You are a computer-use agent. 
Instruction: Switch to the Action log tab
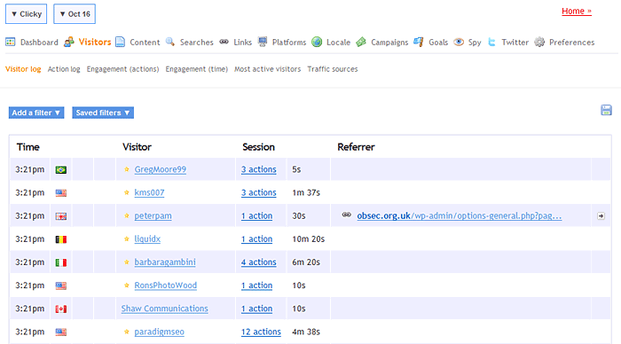tap(64, 69)
